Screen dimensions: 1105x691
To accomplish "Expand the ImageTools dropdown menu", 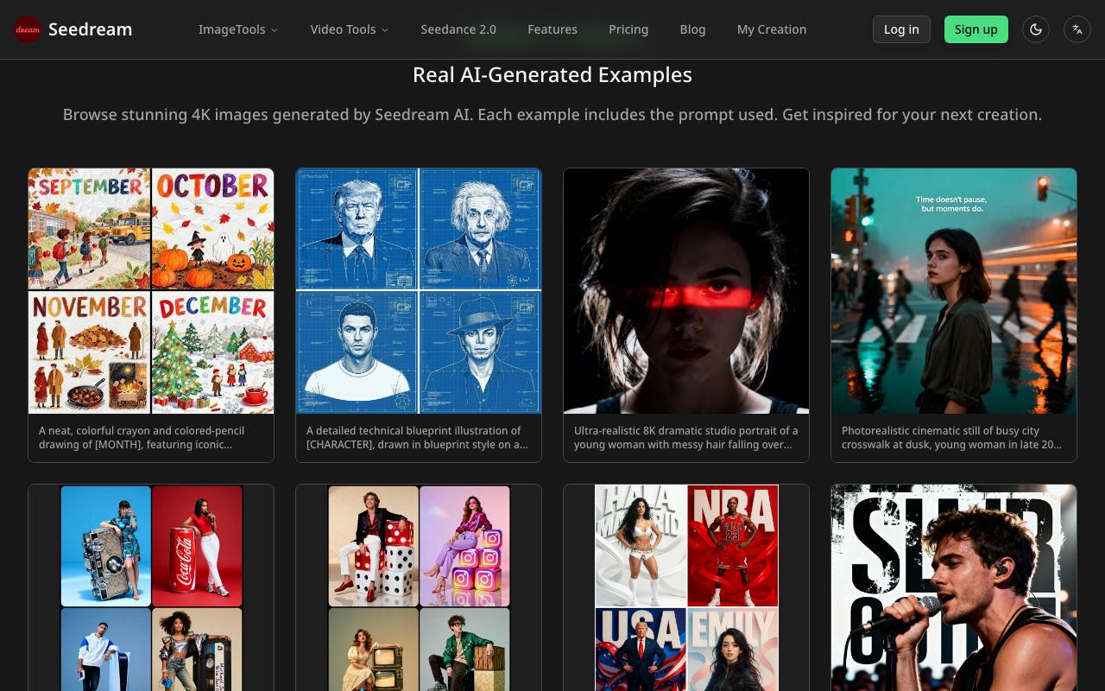I will (x=238, y=29).
